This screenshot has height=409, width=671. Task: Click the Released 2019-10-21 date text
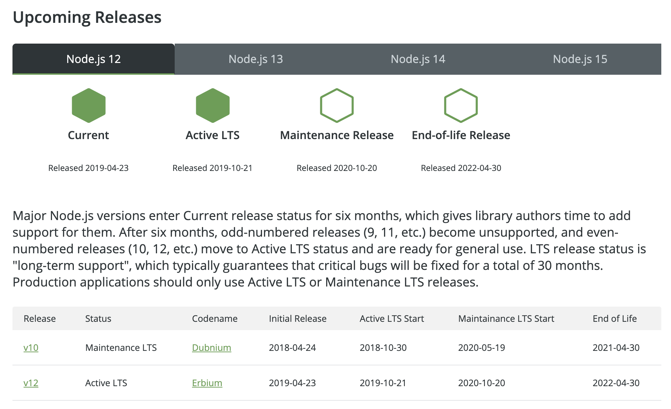pyautogui.click(x=212, y=168)
